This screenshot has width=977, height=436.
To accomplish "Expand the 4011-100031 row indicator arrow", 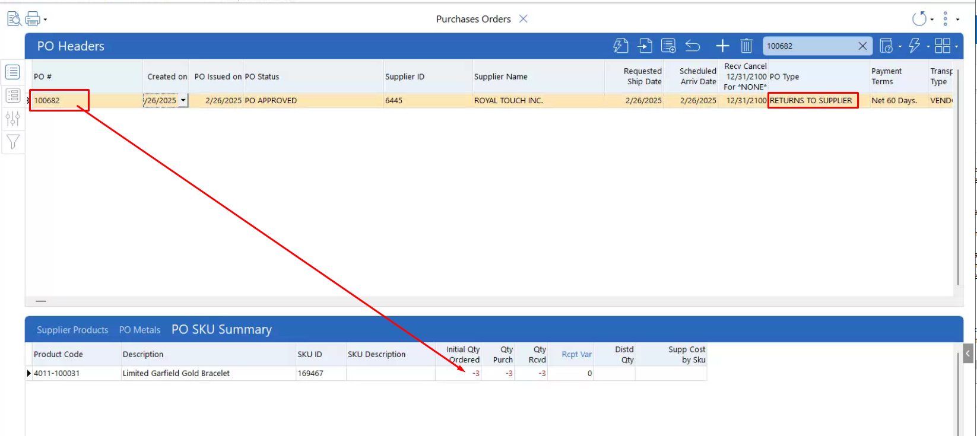I will (x=28, y=373).
